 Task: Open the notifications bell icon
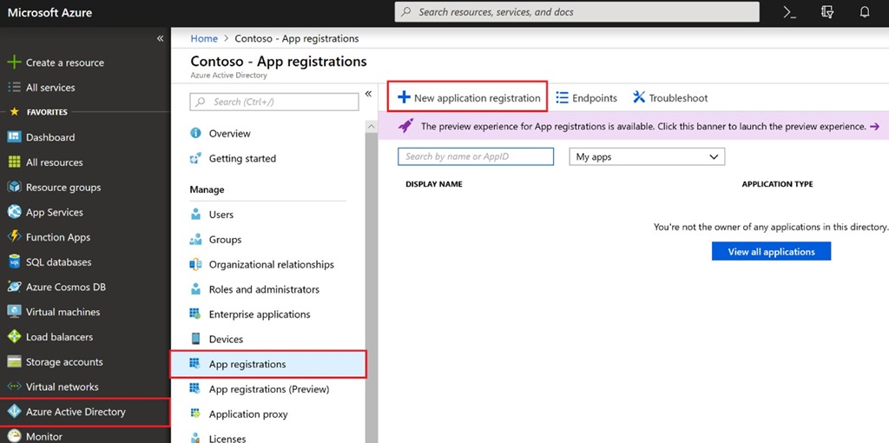(x=865, y=12)
